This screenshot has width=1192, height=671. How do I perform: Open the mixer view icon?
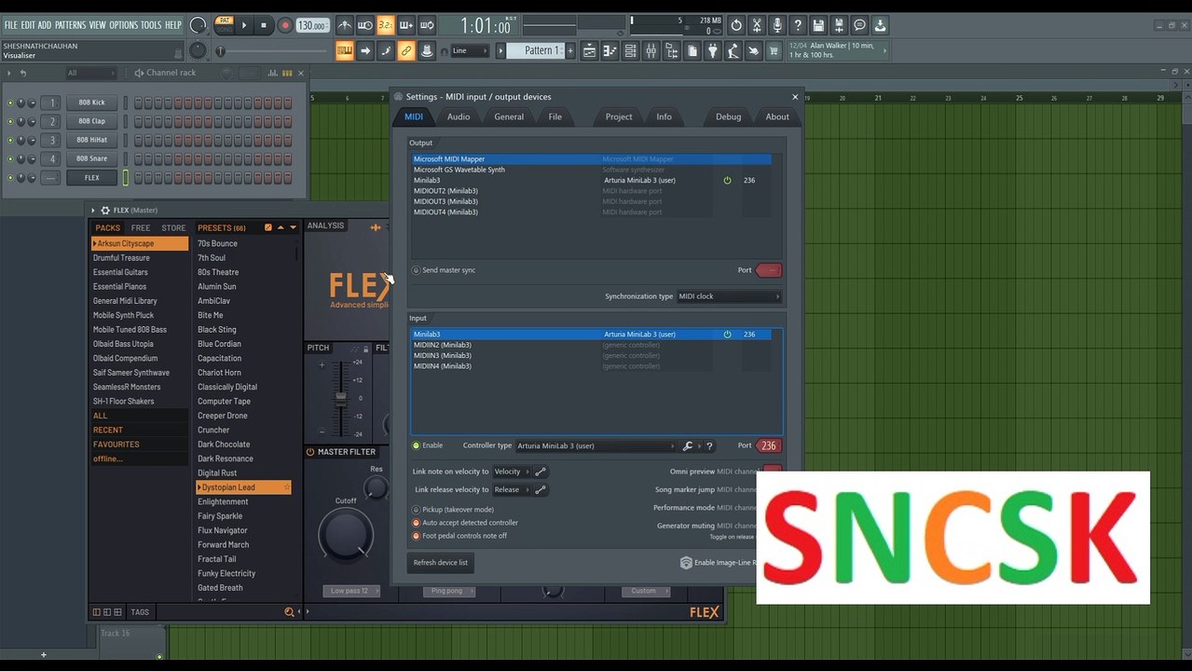coord(651,50)
